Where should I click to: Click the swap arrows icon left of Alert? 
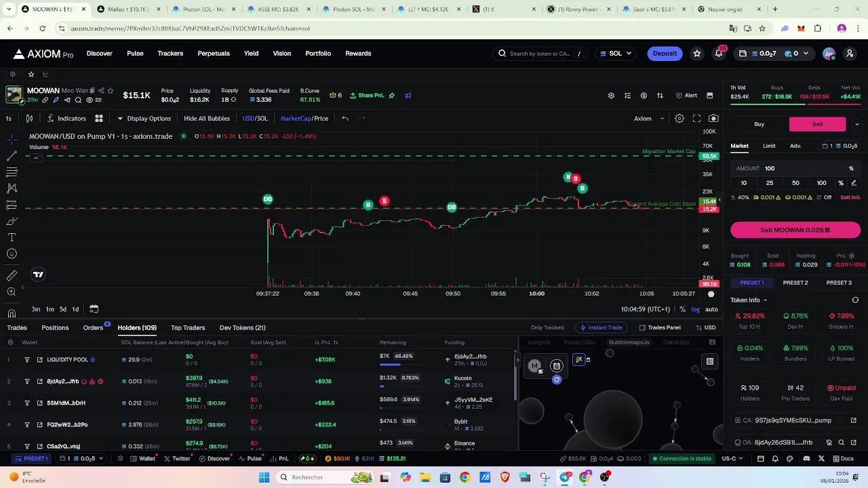(660, 96)
